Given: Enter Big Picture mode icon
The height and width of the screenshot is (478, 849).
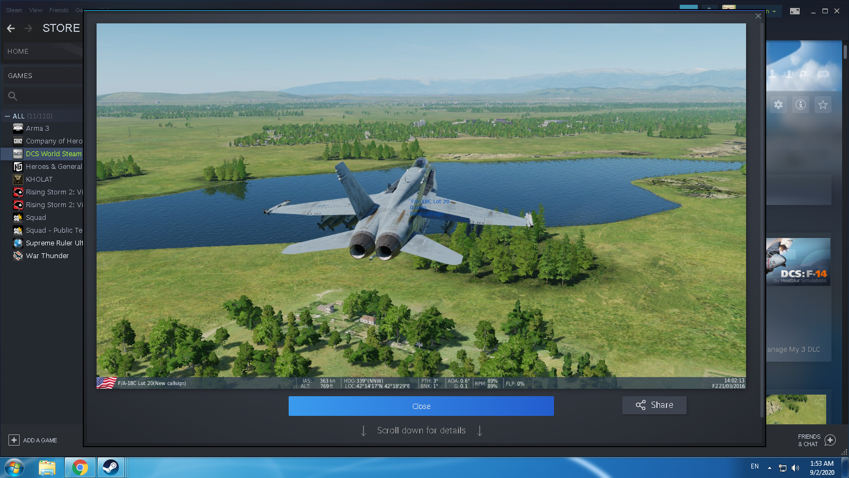Looking at the screenshot, I should coord(795,11).
